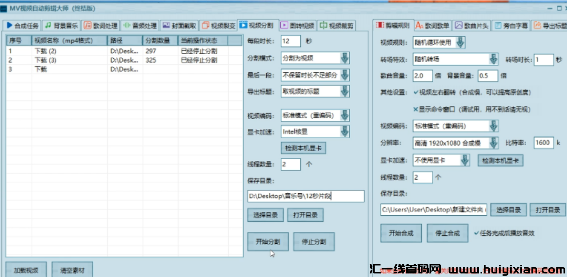567x277 pixels.
Task: Expand the 转场特效 dropdown
Action: pyautogui.click(x=493, y=59)
